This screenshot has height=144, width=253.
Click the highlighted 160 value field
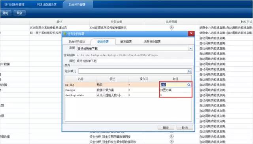[x=174, y=85]
